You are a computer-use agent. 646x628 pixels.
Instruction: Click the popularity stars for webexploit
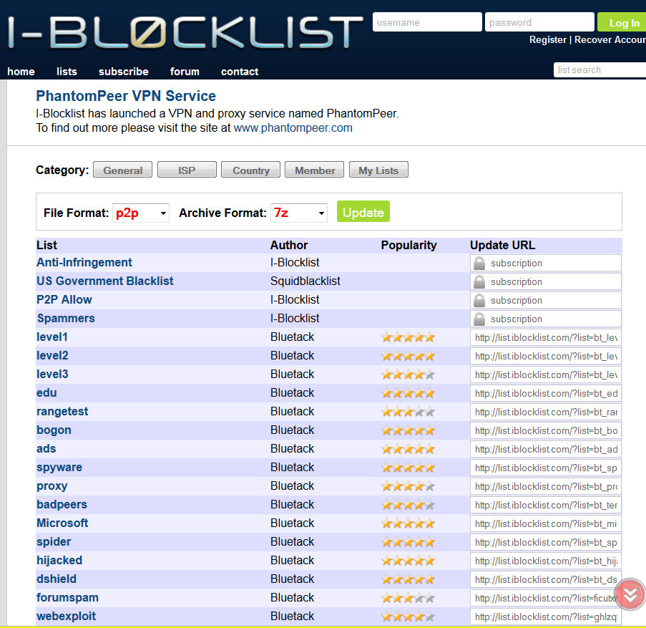tap(408, 617)
